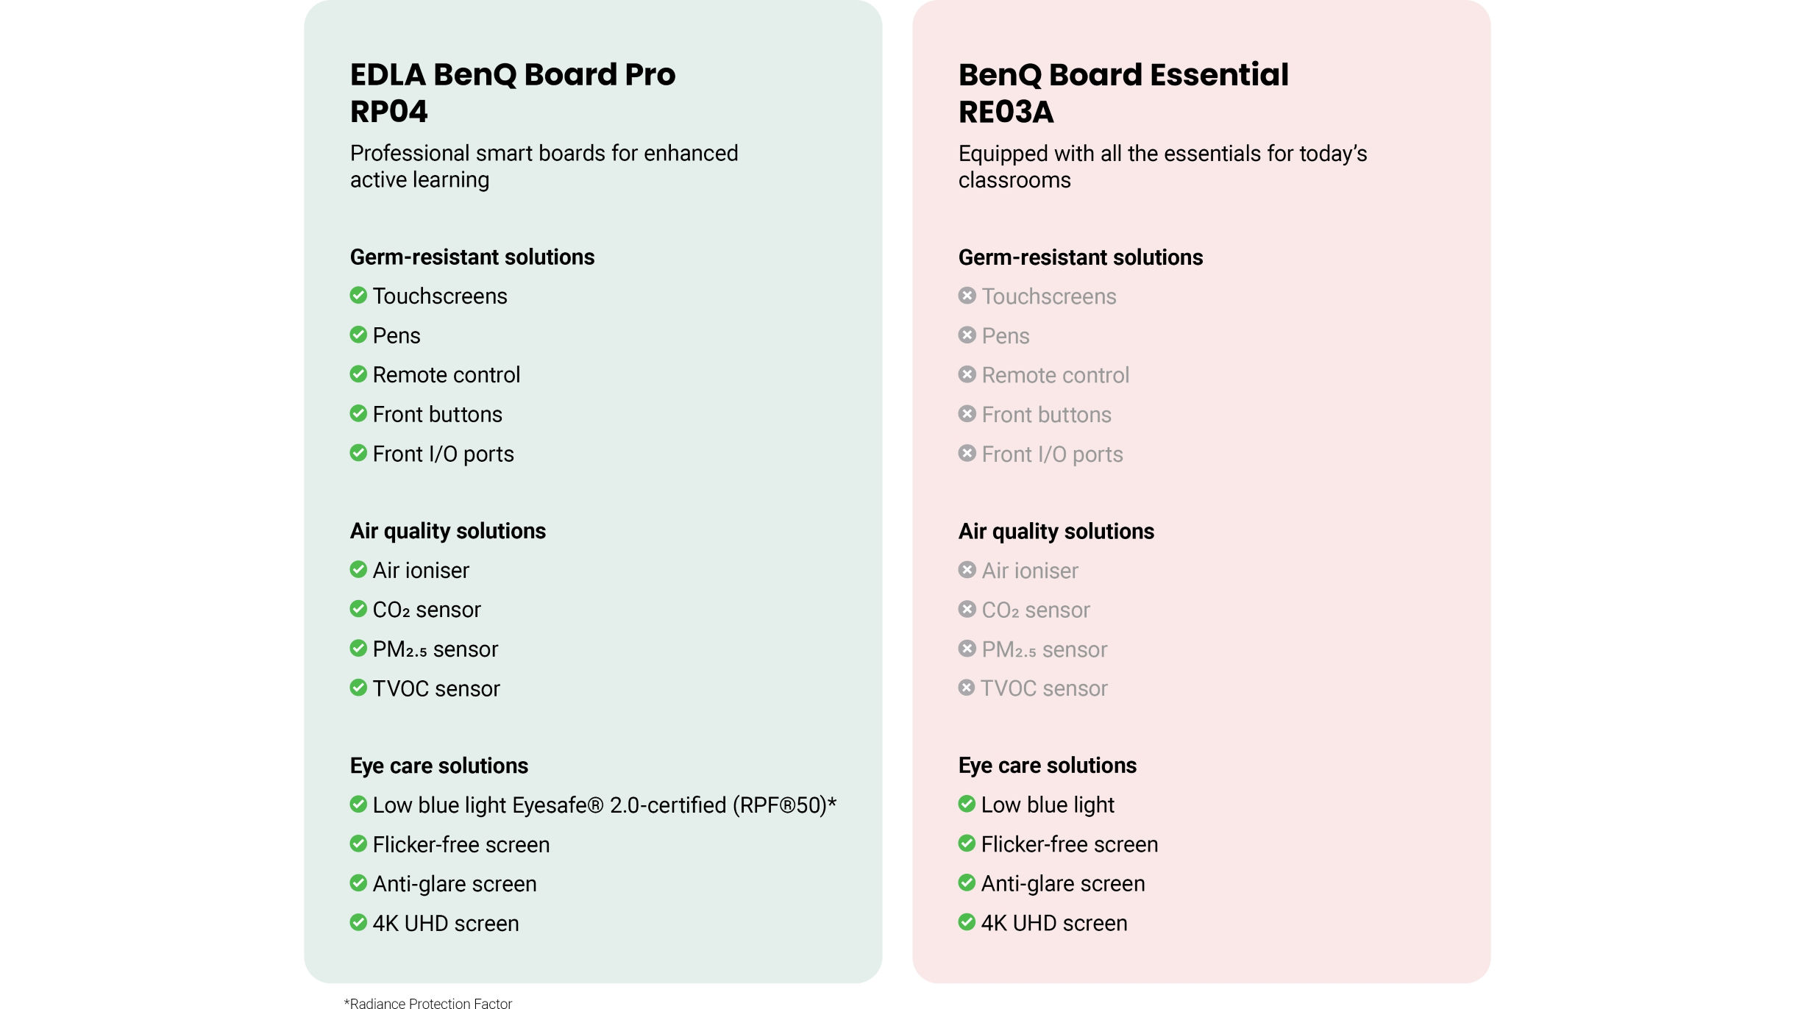Click RP04 Flicker-free screen text
Screen dimensions: 1795x1009
point(461,844)
